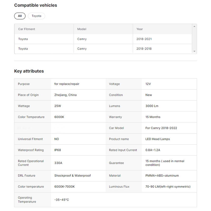Click Toyota in the 2018-2018 row
The width and height of the screenshot is (211, 211).
click(23, 49)
